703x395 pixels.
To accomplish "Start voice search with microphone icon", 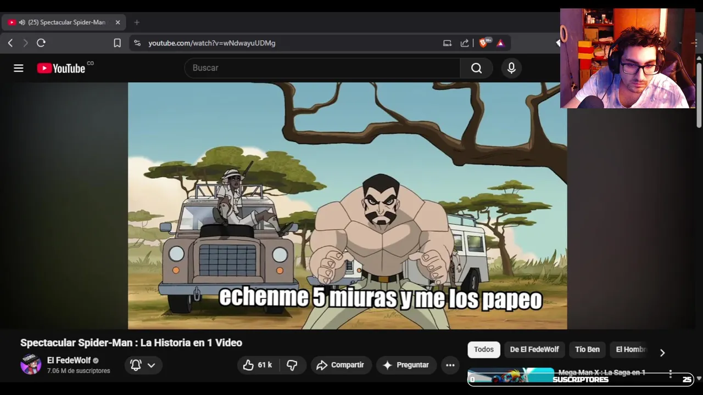I will click(x=511, y=68).
